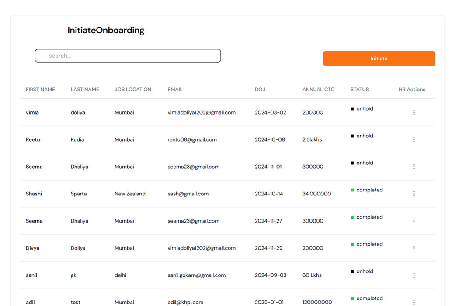
Task: Click completed status in adil row
Action: 367,298
